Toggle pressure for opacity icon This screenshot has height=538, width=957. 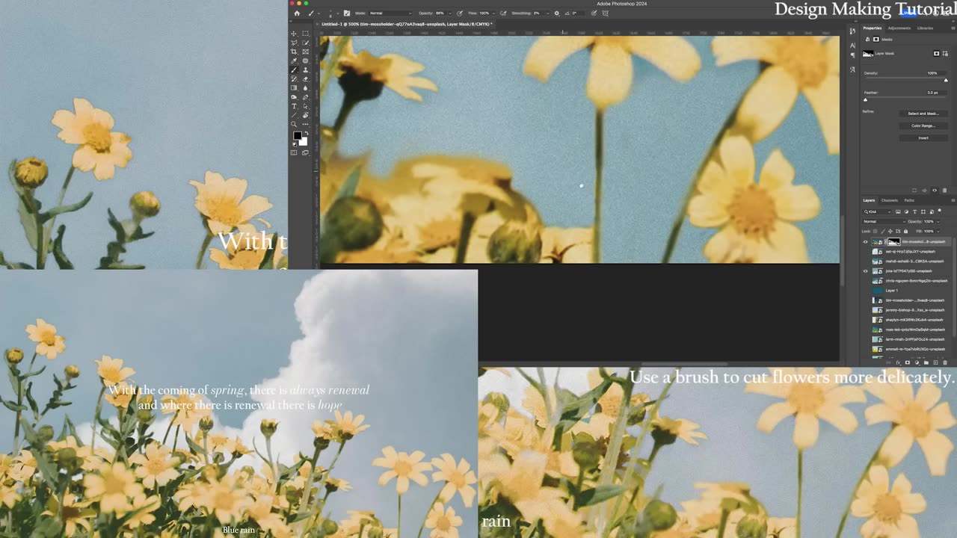tap(460, 13)
